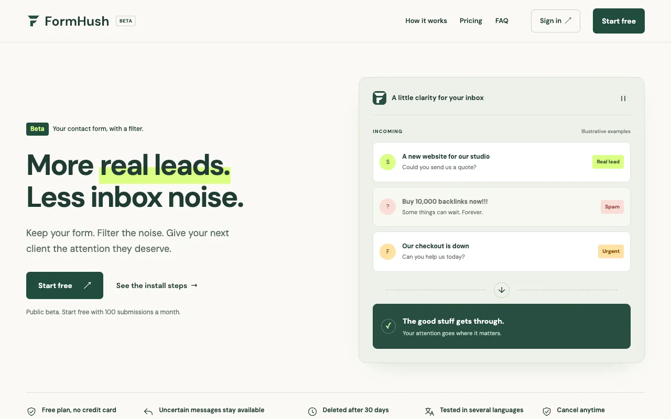The image size is (671, 419).
Task: Click the translate icon beside Tested in several languages
Action: [430, 412]
